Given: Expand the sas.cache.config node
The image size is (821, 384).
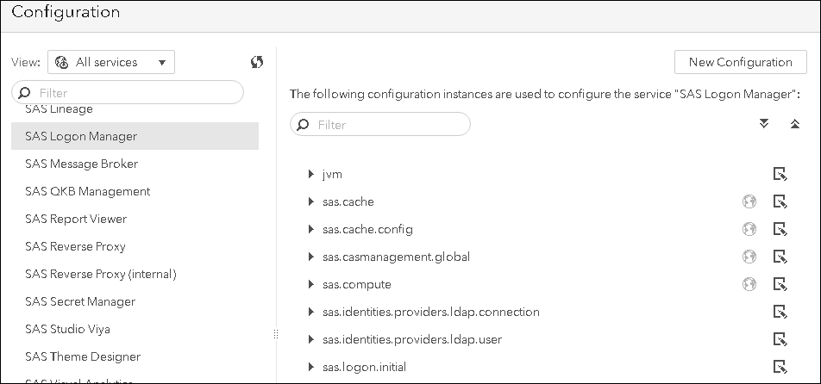Looking at the screenshot, I should coord(310,230).
